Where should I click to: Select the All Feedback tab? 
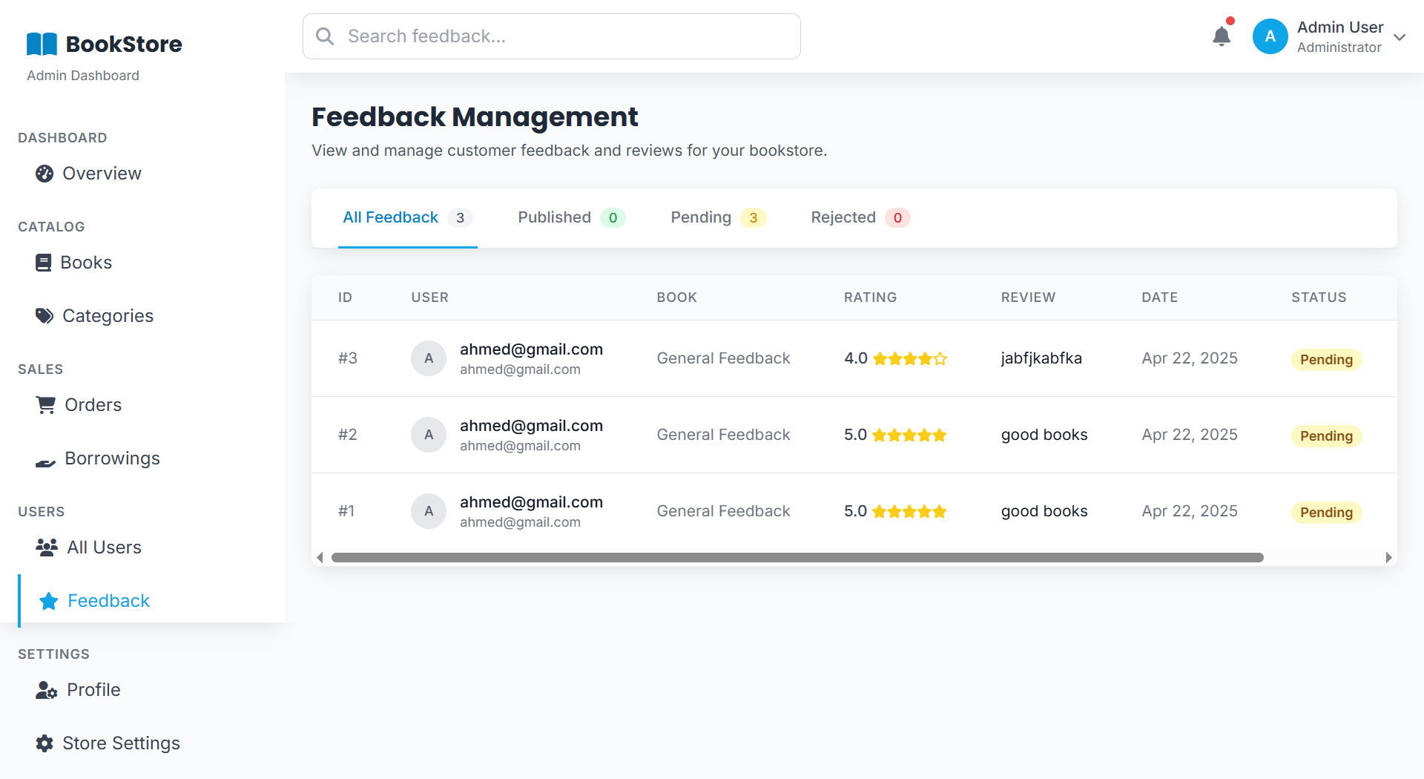point(407,217)
